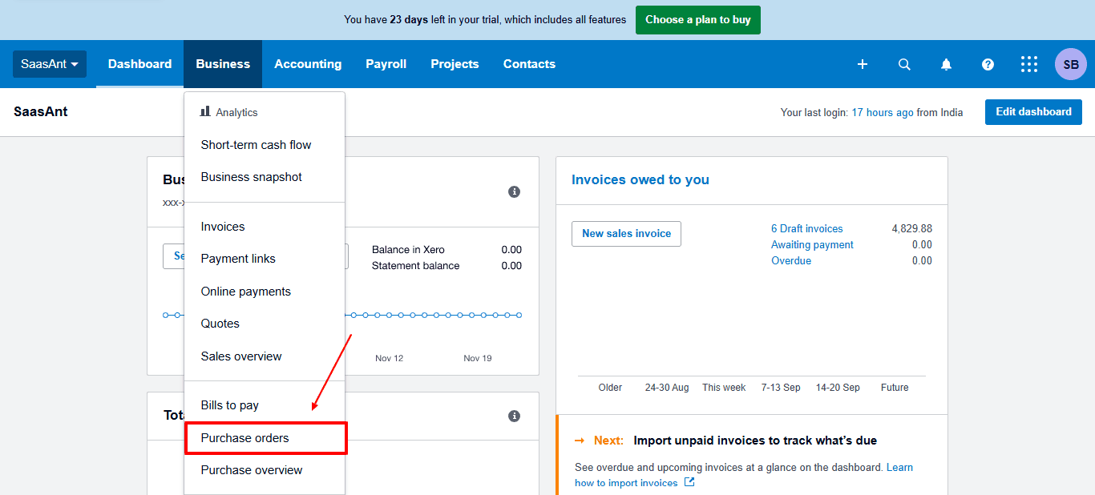The height and width of the screenshot is (495, 1095).
Task: Open the SaasAnt organization dropdown
Action: pos(49,64)
